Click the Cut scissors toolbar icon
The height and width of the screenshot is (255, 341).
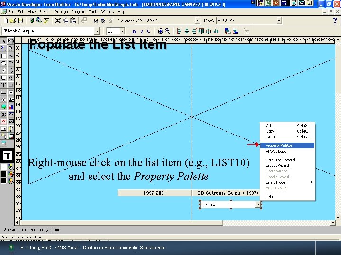58,21
